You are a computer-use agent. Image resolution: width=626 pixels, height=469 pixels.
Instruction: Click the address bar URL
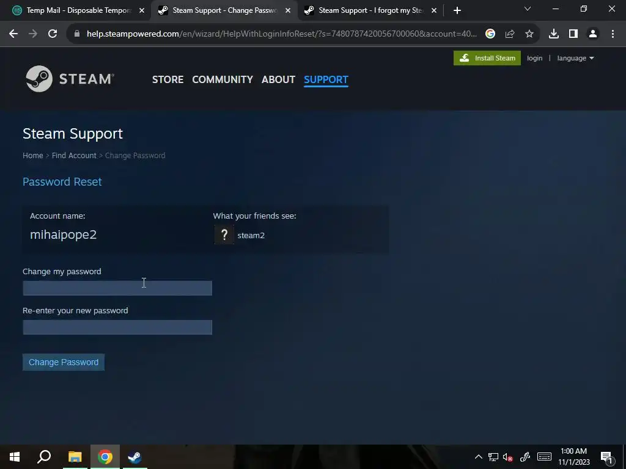(281, 34)
